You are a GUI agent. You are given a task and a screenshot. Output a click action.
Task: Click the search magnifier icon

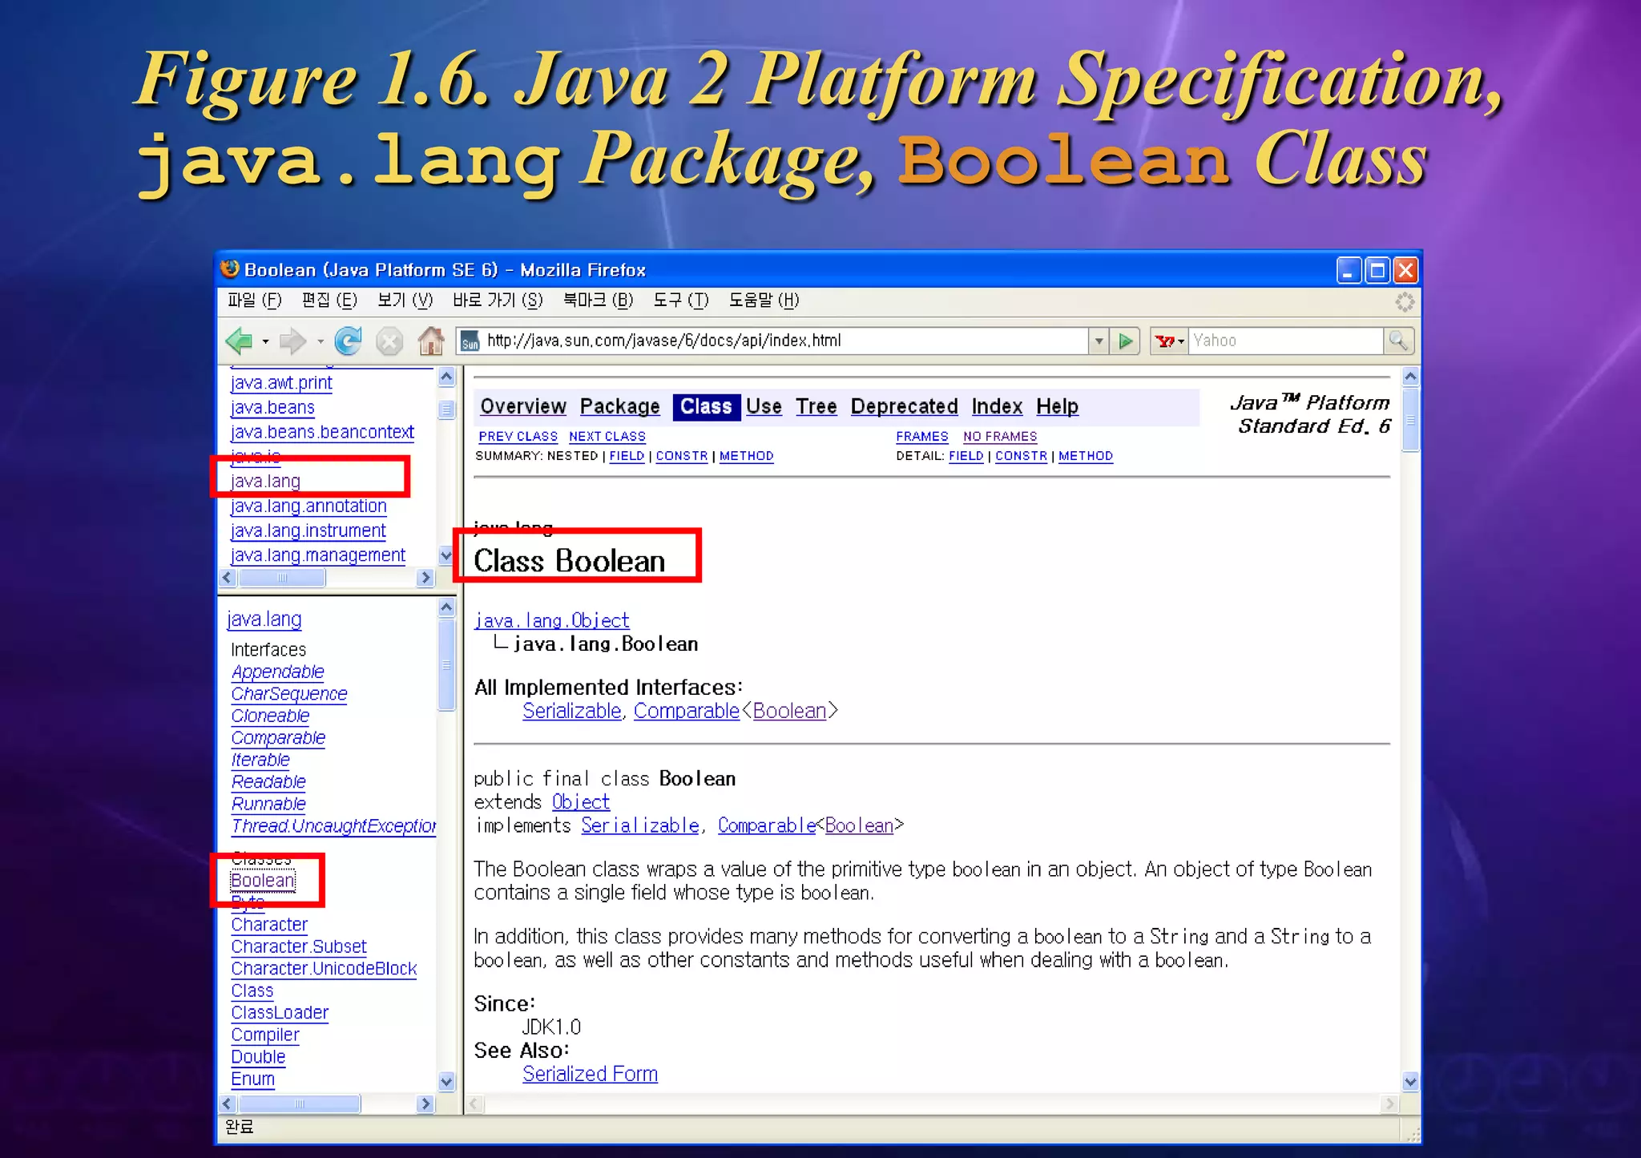(1398, 341)
